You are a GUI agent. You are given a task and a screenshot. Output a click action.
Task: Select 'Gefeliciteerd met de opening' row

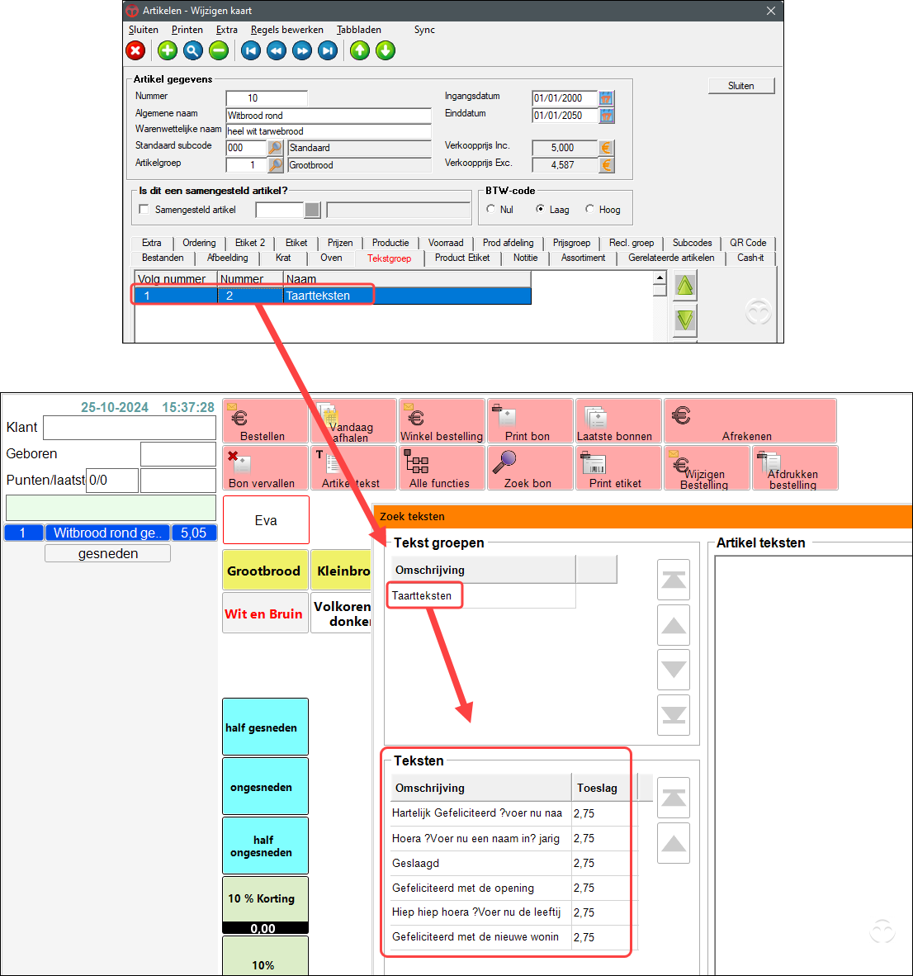pos(513,888)
